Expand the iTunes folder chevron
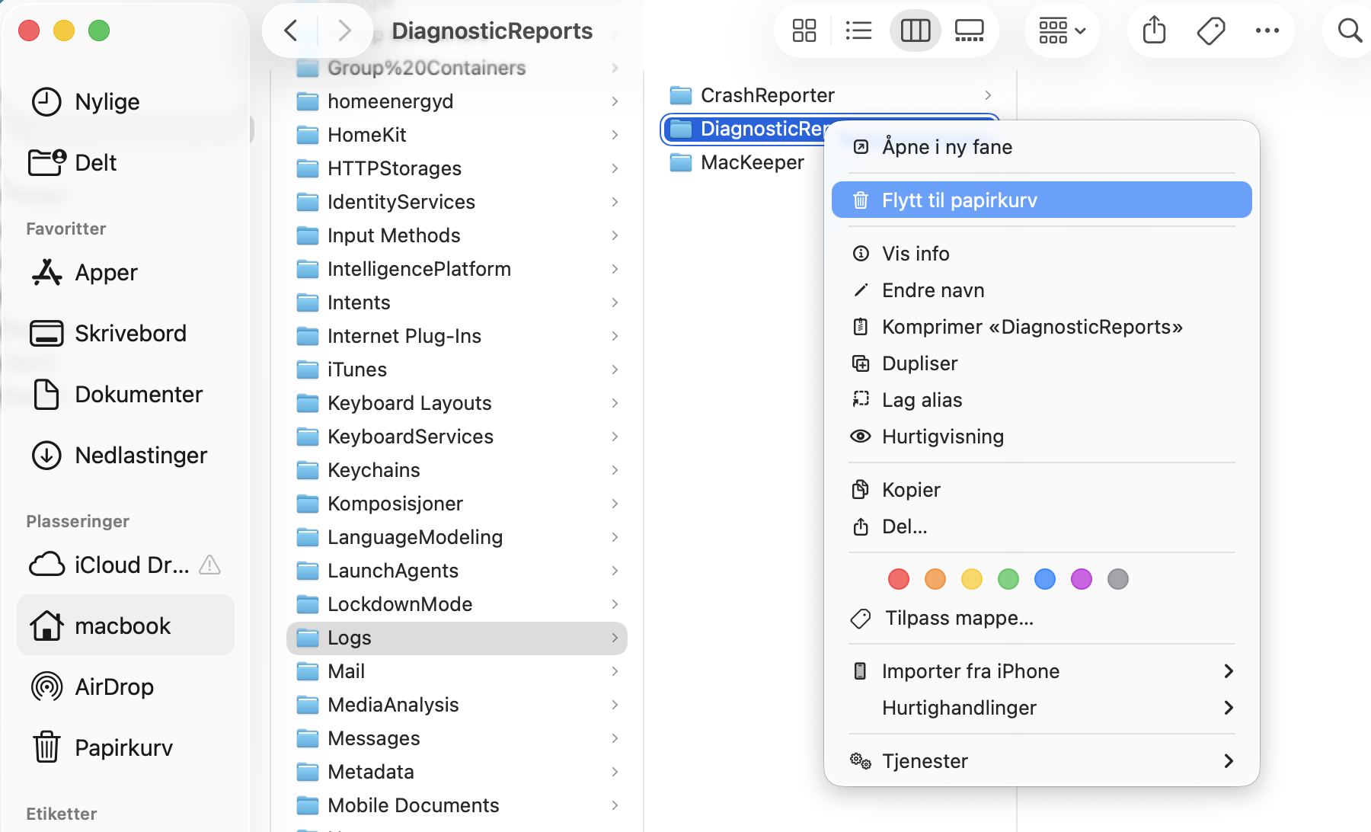This screenshot has width=1371, height=832. 615,370
